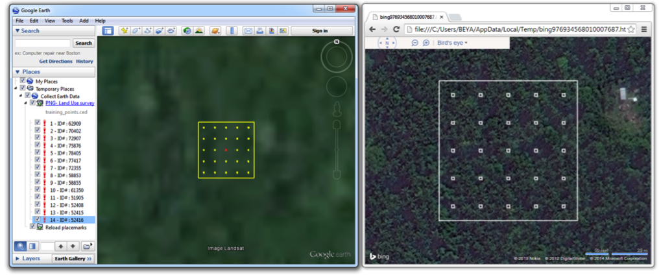Screen dimensions: 661x275
Task: Select the Add Image Overlay tool
Action: point(160,30)
